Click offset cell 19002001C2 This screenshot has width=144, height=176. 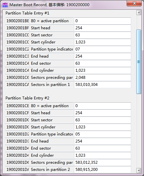point(17,49)
